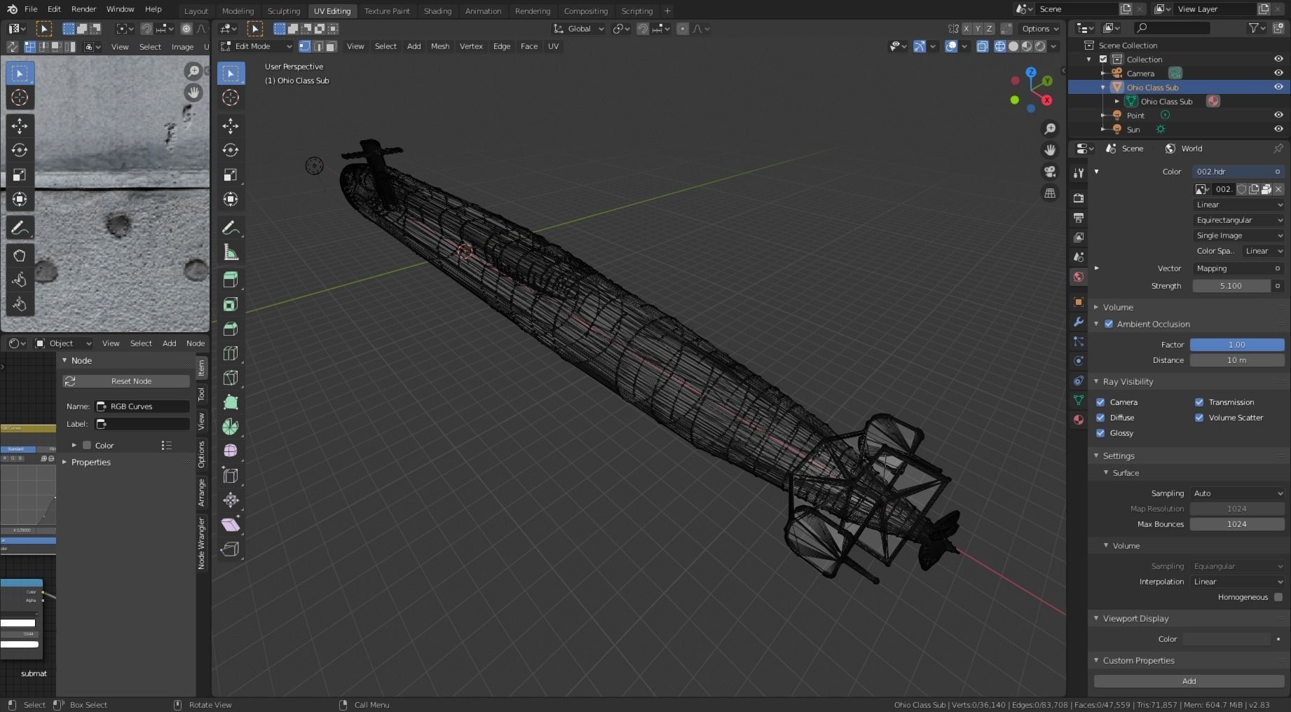Collapse the Custom Properties panel
The image size is (1291, 712).
click(x=1138, y=660)
